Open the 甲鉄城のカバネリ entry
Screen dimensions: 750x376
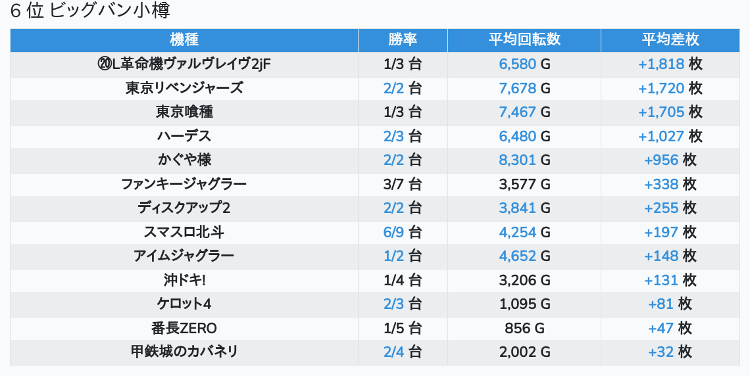tap(184, 352)
